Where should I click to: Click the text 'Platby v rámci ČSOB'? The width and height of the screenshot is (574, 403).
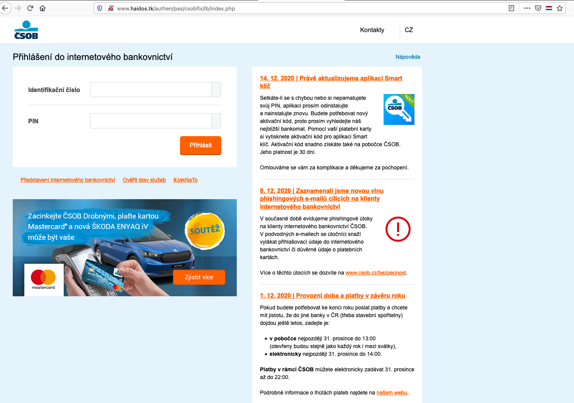(287, 369)
